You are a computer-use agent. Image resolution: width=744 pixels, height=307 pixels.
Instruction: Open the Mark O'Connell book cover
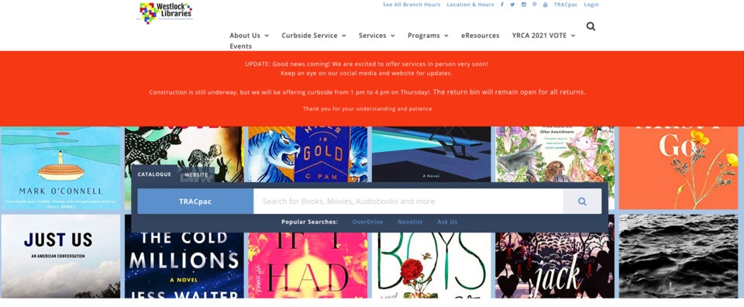point(60,168)
